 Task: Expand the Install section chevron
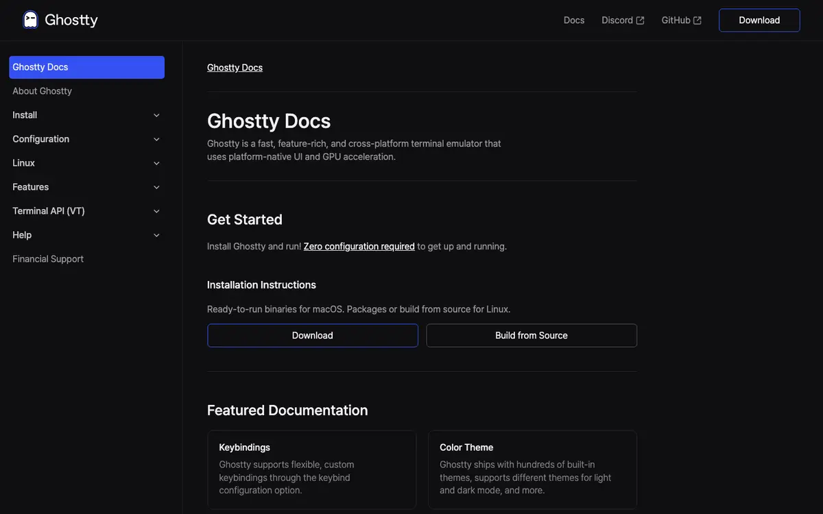click(x=156, y=115)
